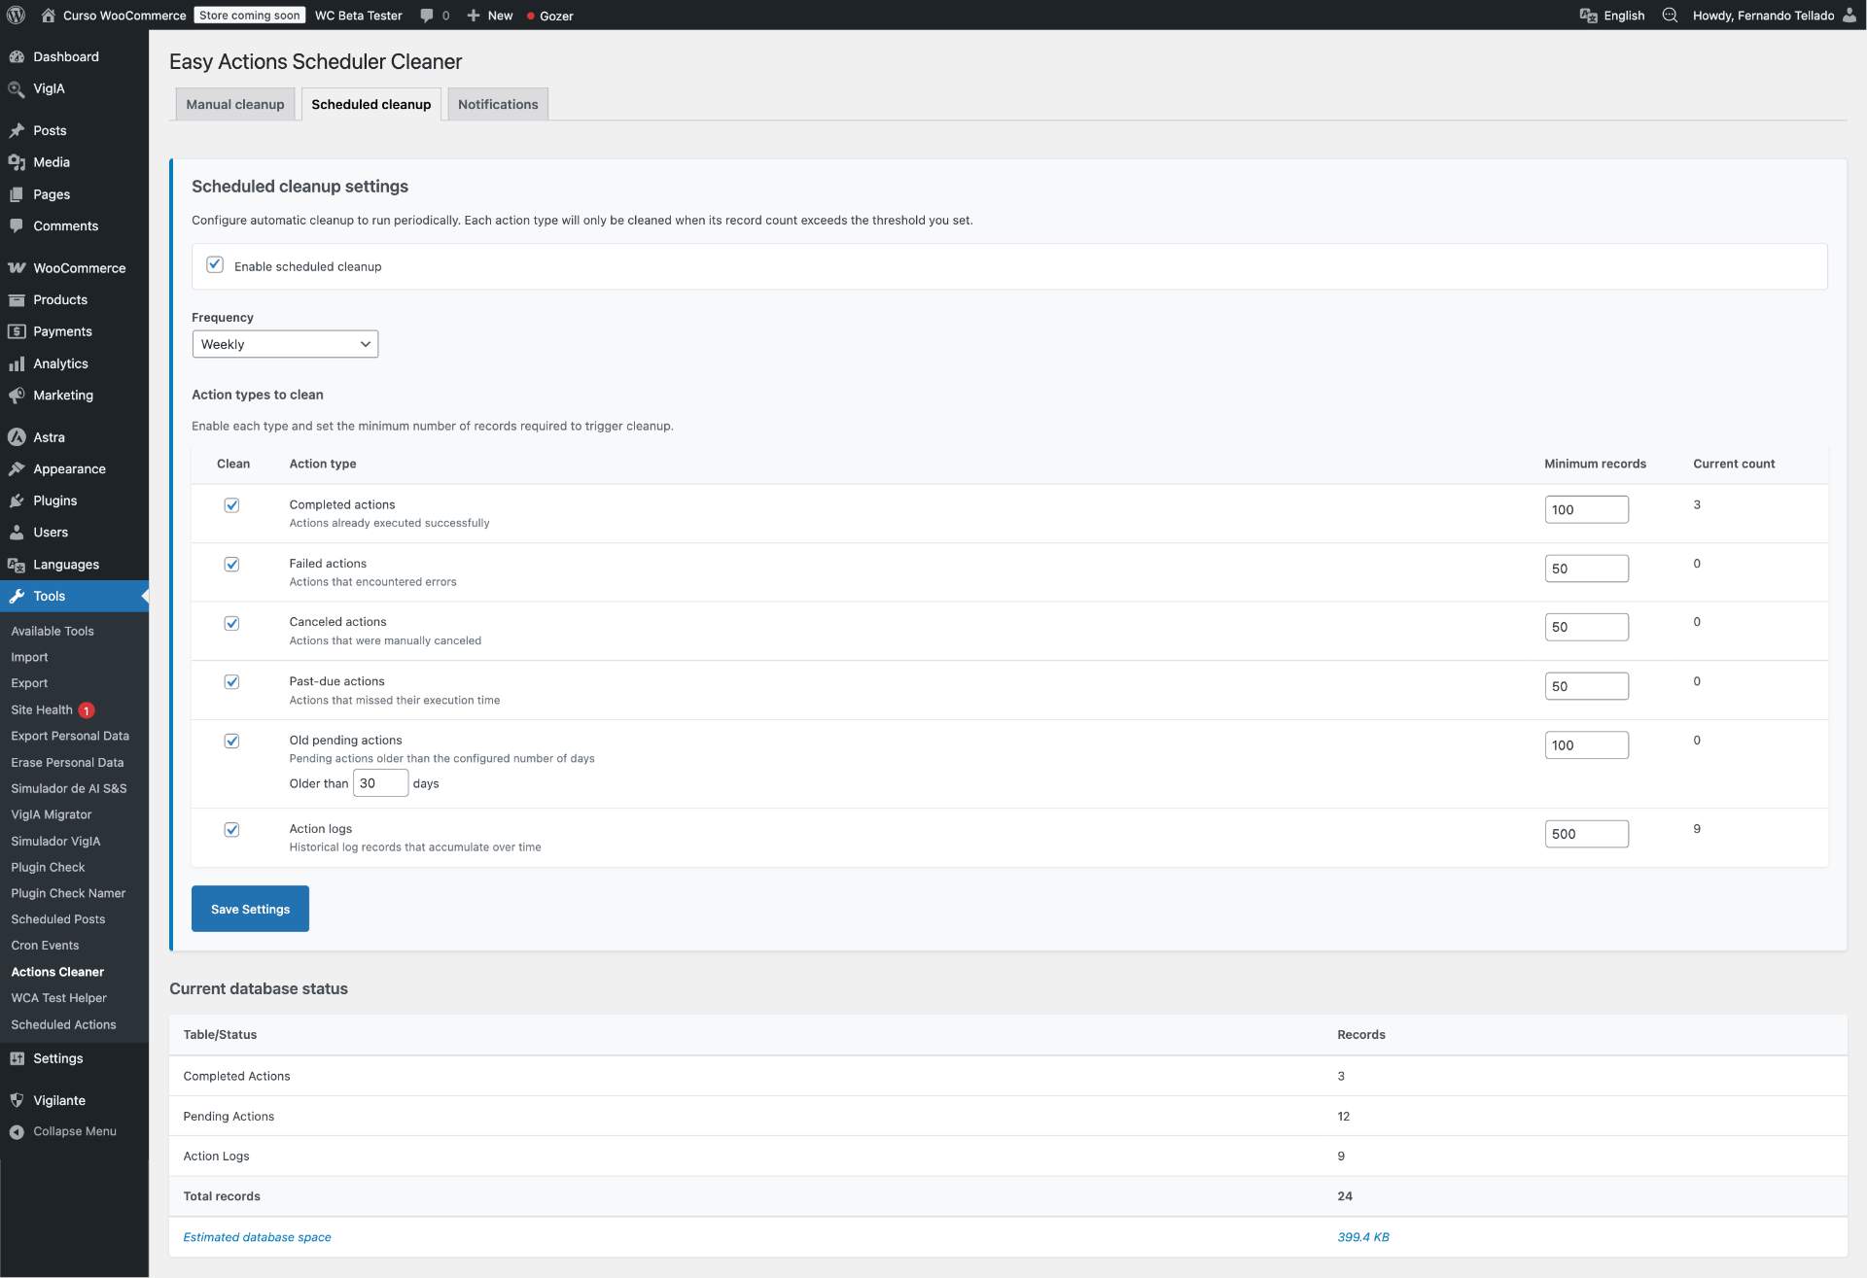Switch to the Manual cleanup tab

tap(235, 104)
